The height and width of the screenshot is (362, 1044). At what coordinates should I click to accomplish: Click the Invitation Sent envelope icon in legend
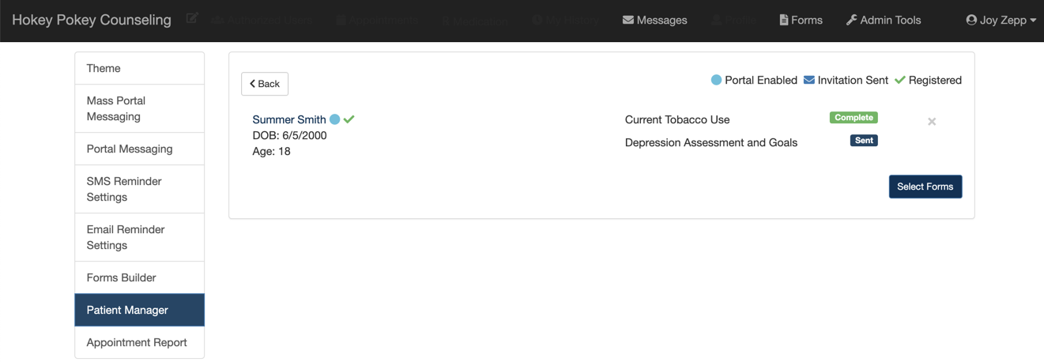point(809,80)
